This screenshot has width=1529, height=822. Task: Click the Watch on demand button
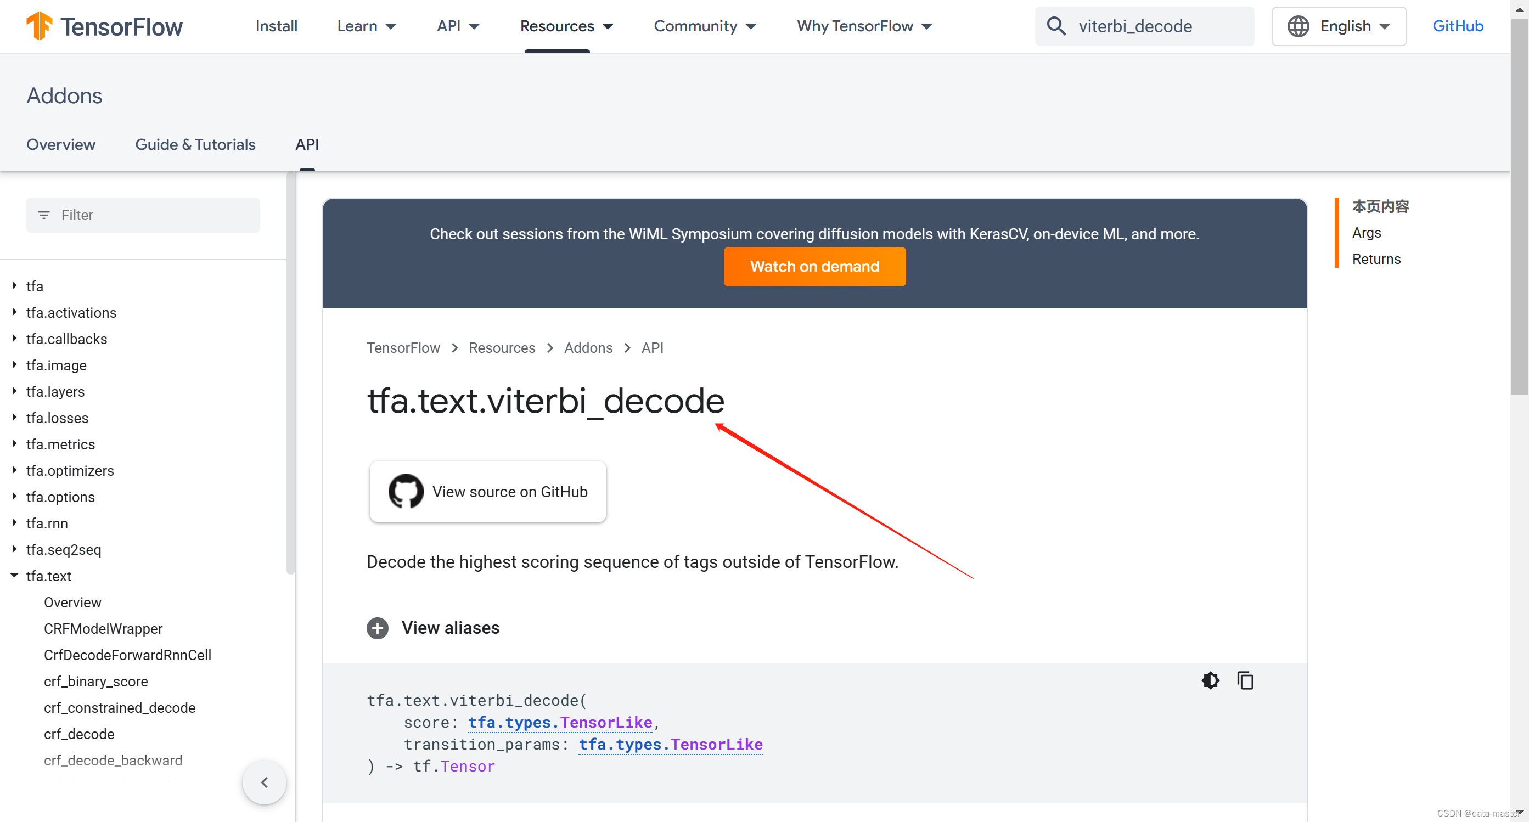tap(813, 265)
